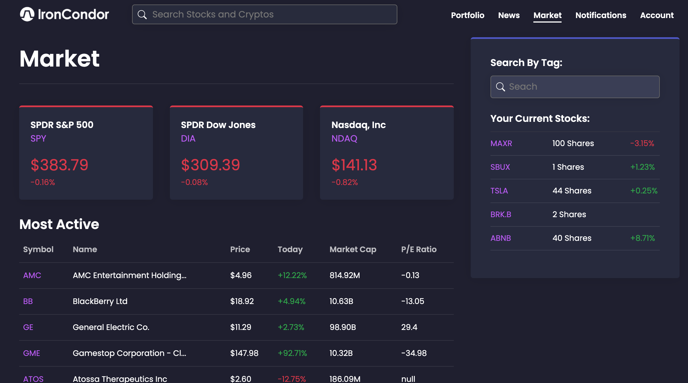Screen dimensions: 688x383
Task: Click BlackBerry's $18.92 price
Action: point(242,301)
